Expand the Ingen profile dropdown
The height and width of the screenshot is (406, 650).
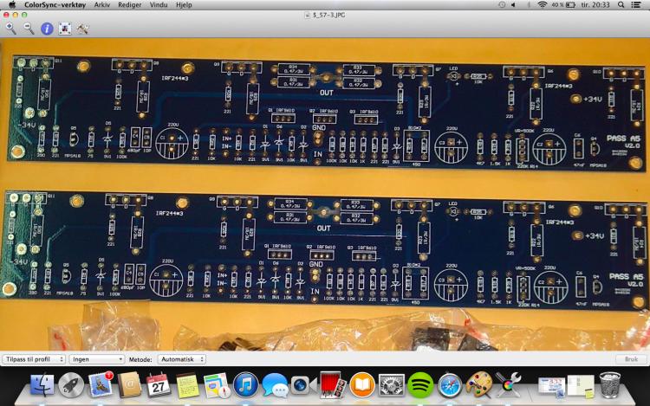click(96, 359)
